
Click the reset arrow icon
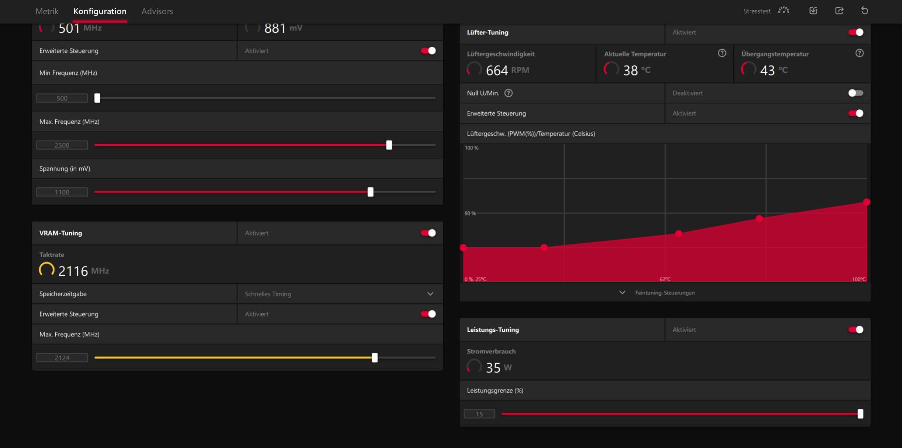tap(864, 11)
